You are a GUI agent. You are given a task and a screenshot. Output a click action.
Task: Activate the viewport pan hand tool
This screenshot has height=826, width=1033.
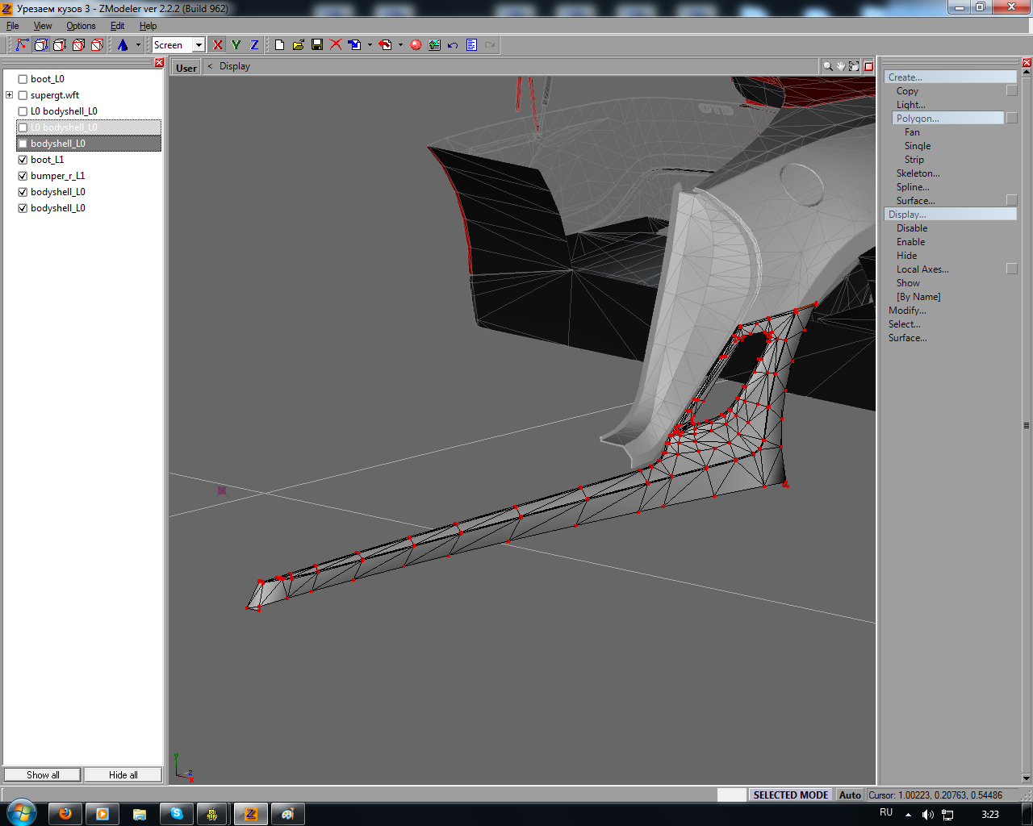click(x=840, y=67)
